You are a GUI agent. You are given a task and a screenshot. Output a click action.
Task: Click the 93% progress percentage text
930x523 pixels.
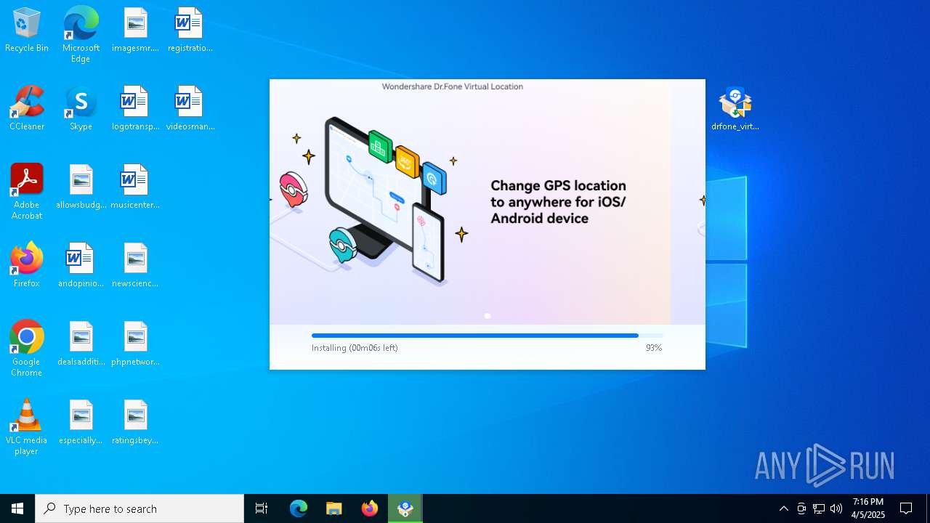click(x=654, y=348)
